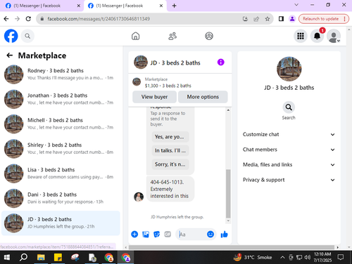Select JD's 3 beds 2 baths chat
Viewport: 352px width, 264px height.
click(x=61, y=223)
